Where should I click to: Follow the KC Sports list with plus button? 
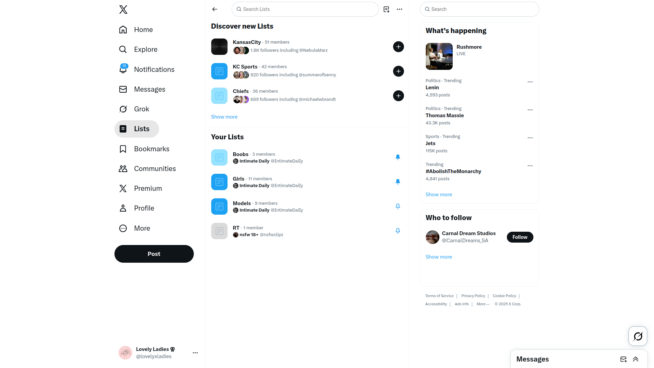pyautogui.click(x=399, y=71)
